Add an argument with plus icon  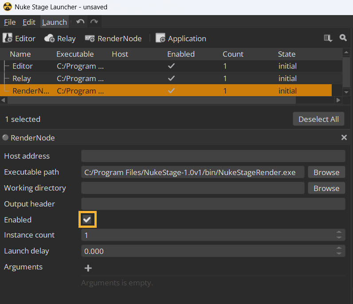point(88,268)
